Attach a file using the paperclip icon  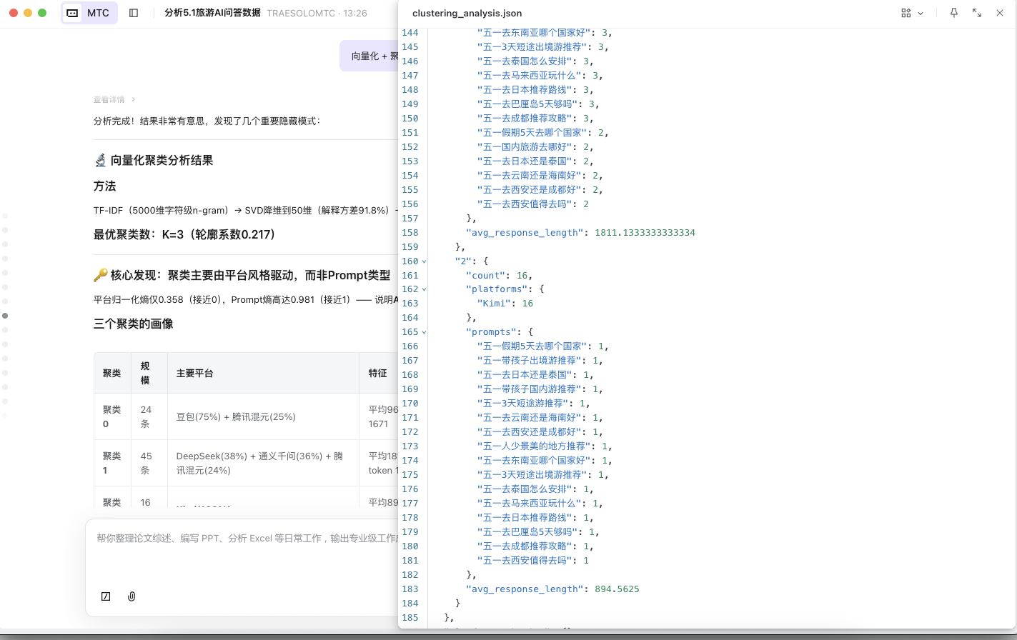[x=132, y=596]
